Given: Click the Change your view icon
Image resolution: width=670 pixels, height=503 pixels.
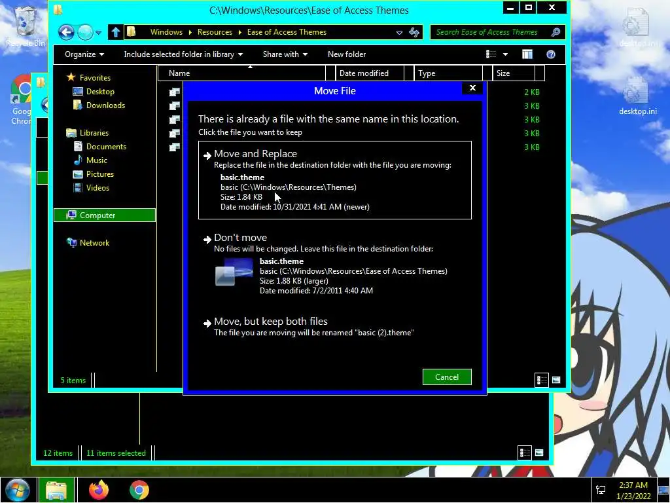Looking at the screenshot, I should [491, 54].
